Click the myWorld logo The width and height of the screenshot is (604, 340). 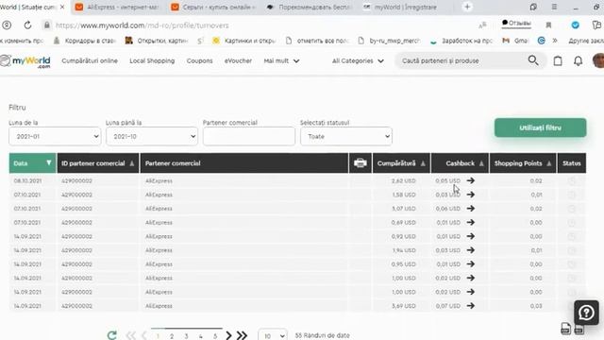[25, 61]
